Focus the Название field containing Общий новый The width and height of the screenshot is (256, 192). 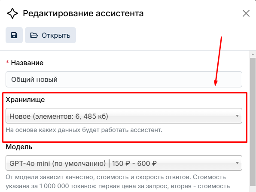pos(124,79)
